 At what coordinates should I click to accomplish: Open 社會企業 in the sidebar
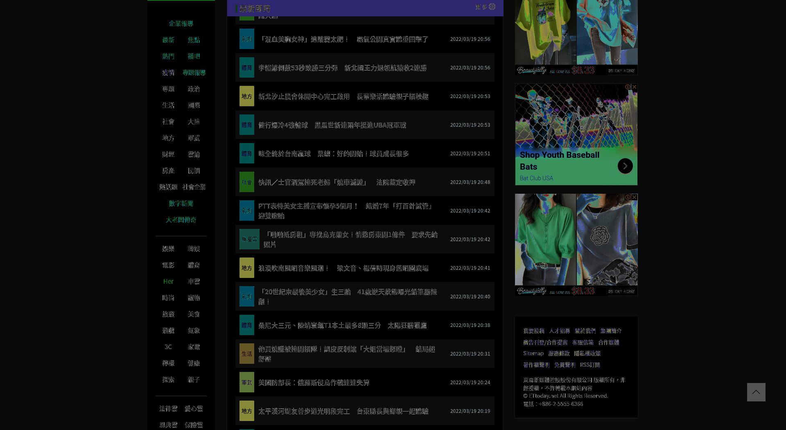pos(194,187)
